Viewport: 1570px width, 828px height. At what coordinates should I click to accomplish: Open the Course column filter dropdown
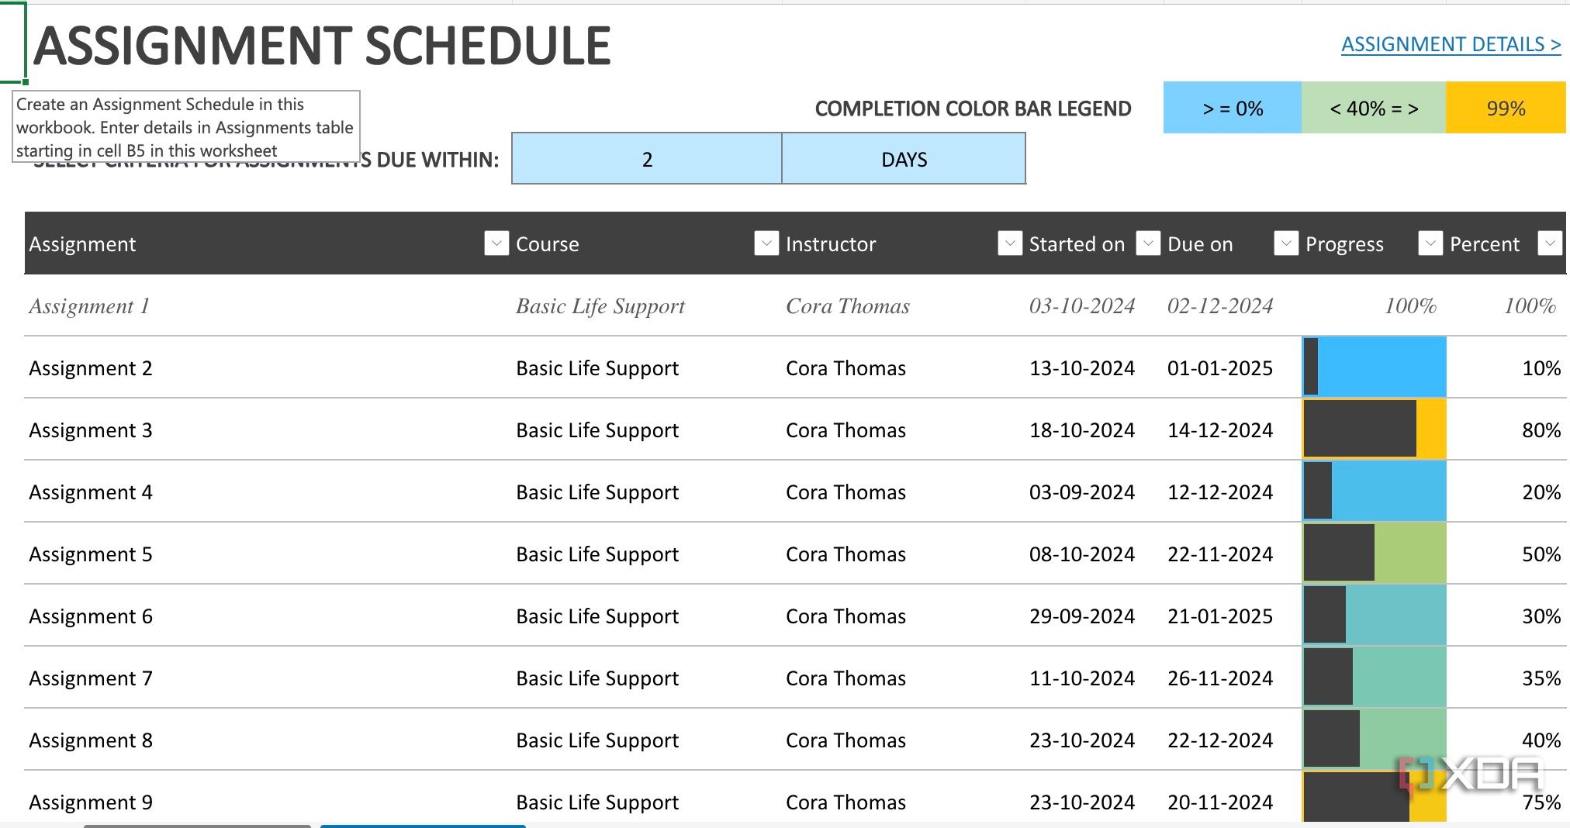[766, 243]
